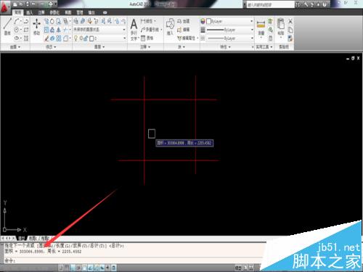Click Edit Attributes (编辑属性) button
The width and height of the screenshot is (363, 272).
point(187,38)
